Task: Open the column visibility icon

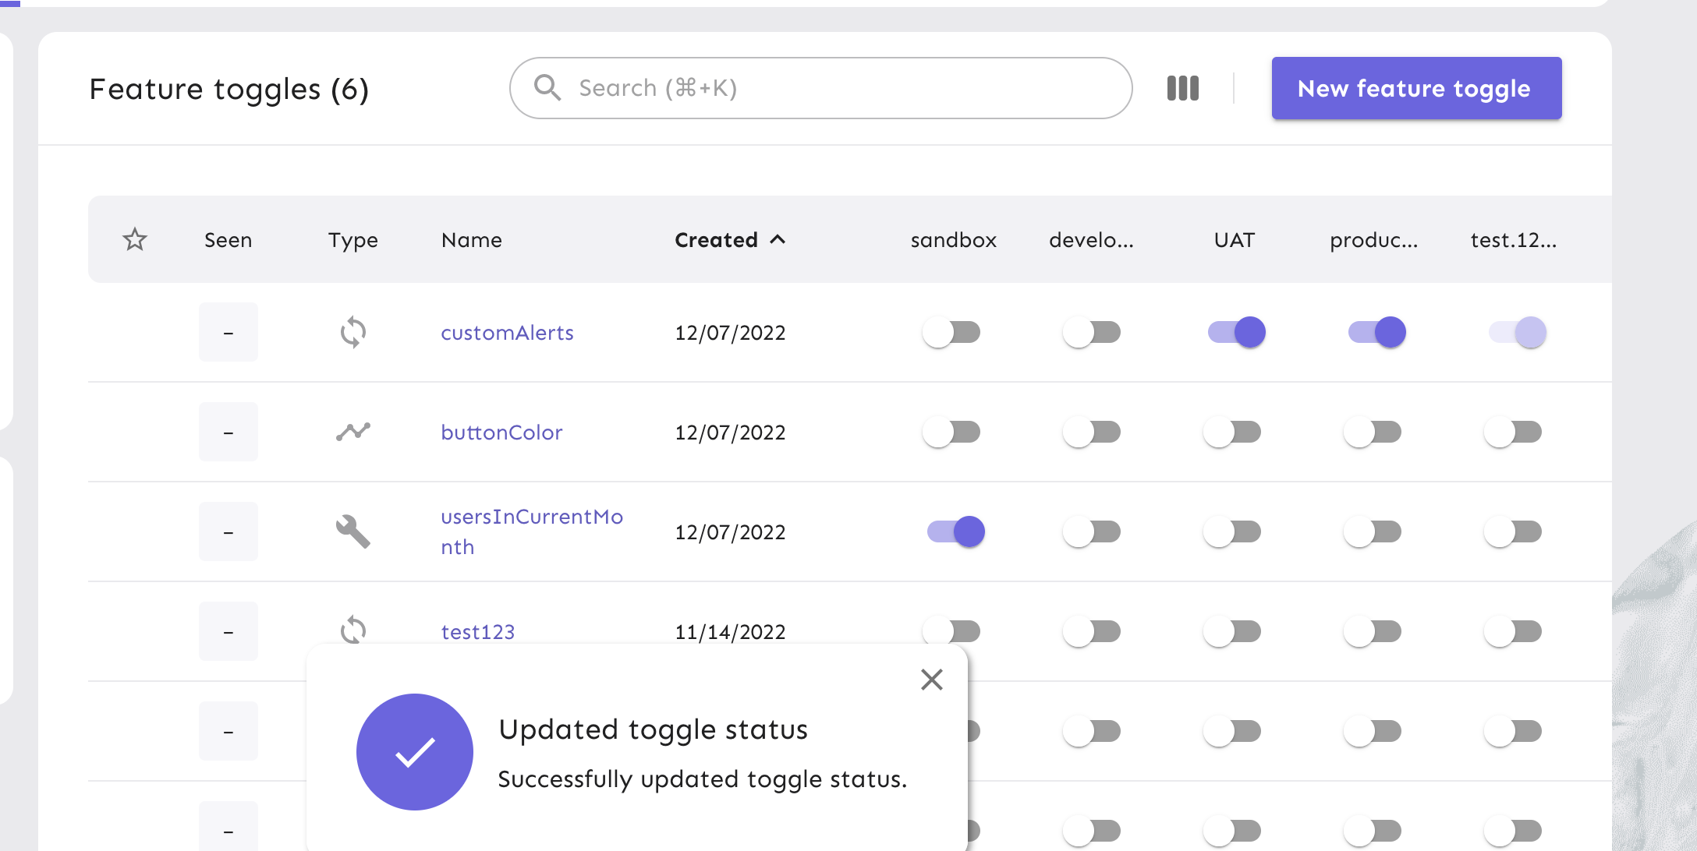Action: [x=1182, y=88]
